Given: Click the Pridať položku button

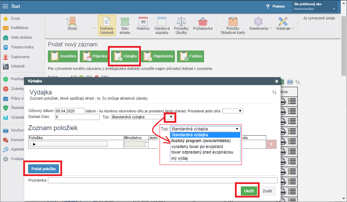Looking at the screenshot, I should pos(43,169).
